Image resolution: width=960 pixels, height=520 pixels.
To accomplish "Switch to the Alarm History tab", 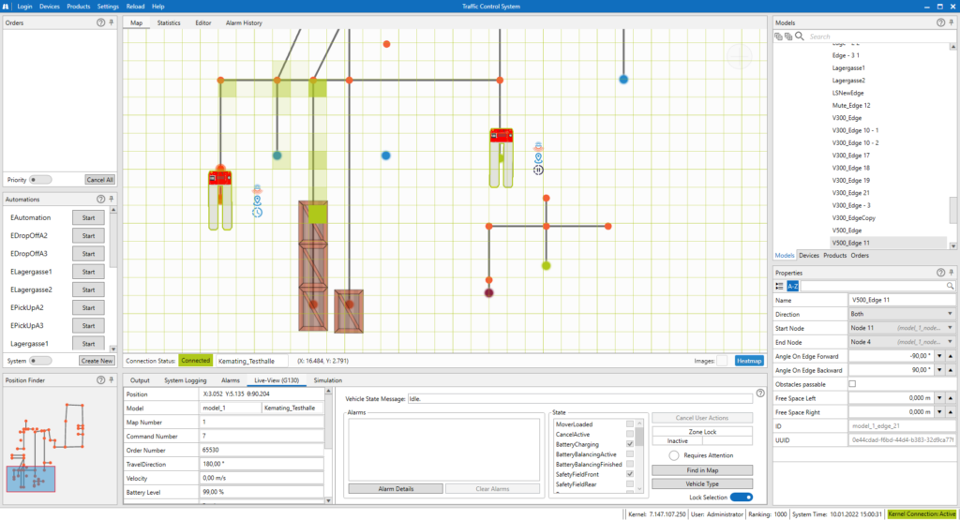I will 244,22.
